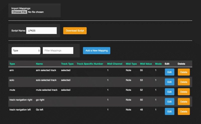The width and height of the screenshot is (201, 124).
Task: Sort by Midi Value column header
Action: (x=146, y=64)
